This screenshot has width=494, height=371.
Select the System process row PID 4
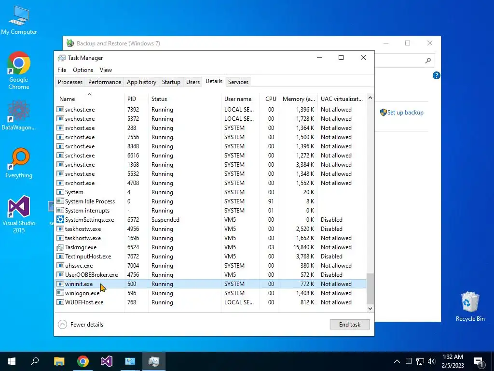point(210,192)
